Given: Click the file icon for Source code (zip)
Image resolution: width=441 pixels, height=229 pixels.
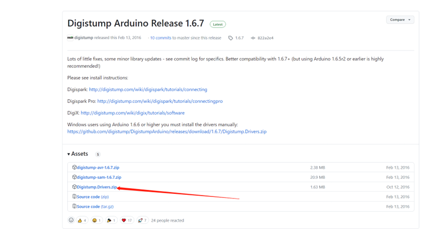Looking at the screenshot, I should click(x=74, y=196).
